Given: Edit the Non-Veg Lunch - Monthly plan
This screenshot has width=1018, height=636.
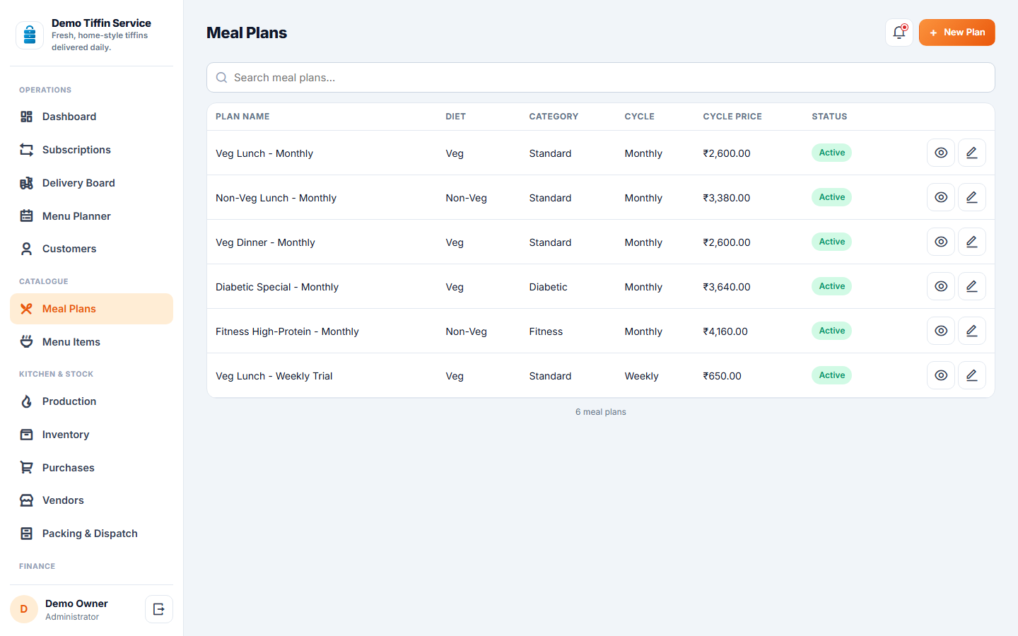Looking at the screenshot, I should (x=972, y=197).
